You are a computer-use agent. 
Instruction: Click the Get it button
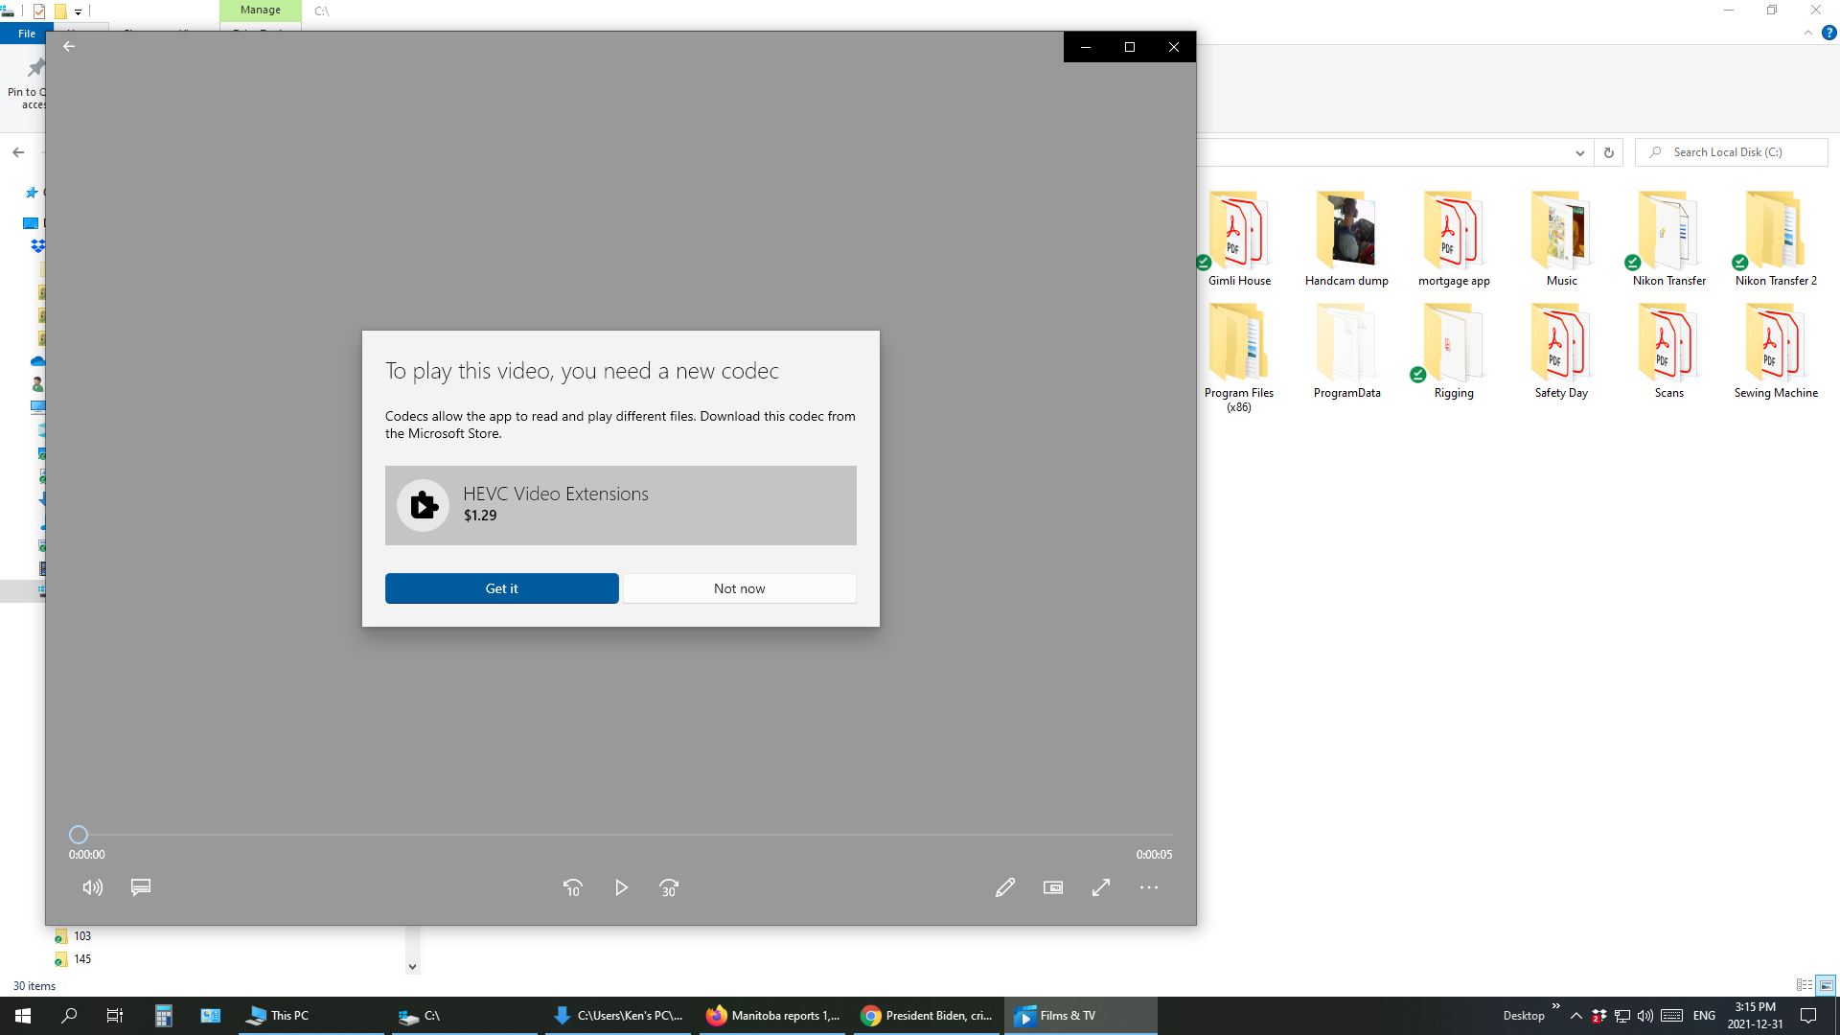(x=501, y=588)
